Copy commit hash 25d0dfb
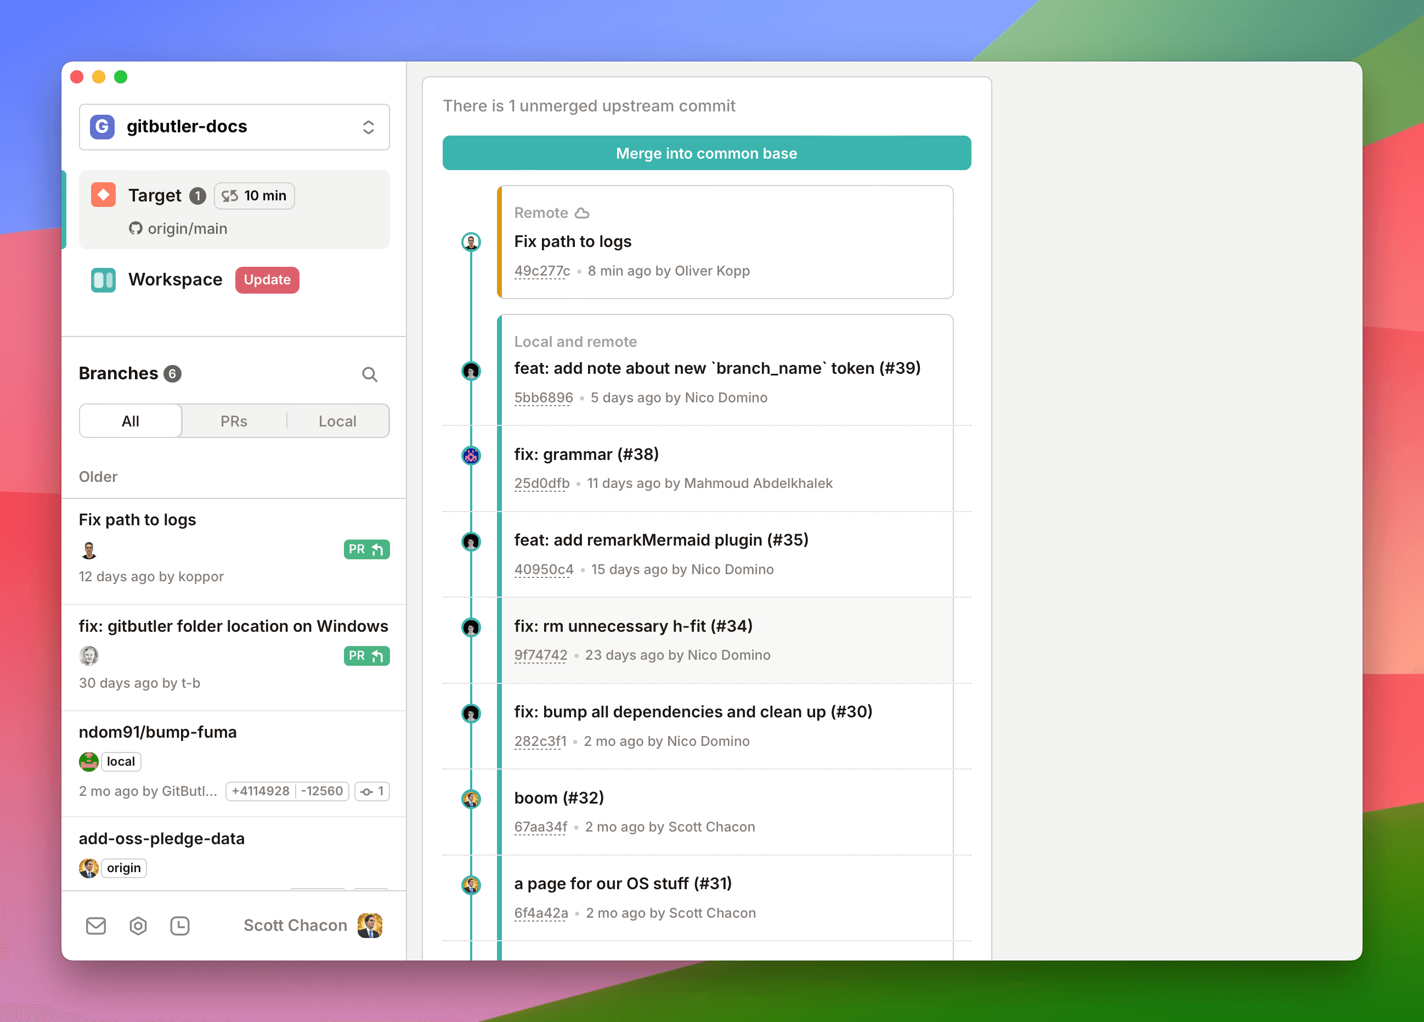The width and height of the screenshot is (1424, 1022). coord(542,483)
